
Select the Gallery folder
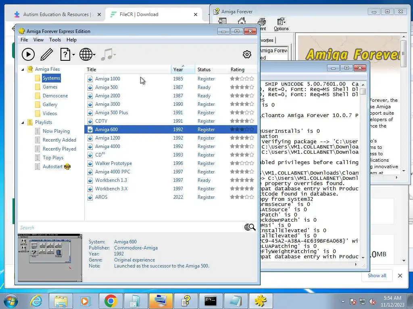click(x=50, y=104)
